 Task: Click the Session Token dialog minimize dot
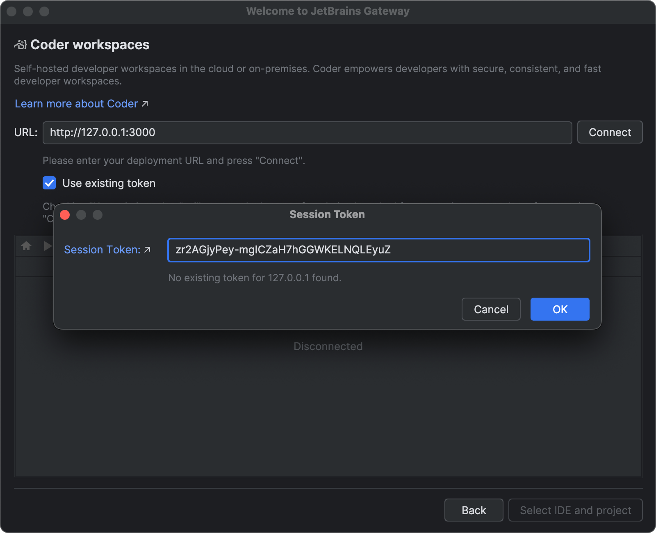[x=81, y=215]
